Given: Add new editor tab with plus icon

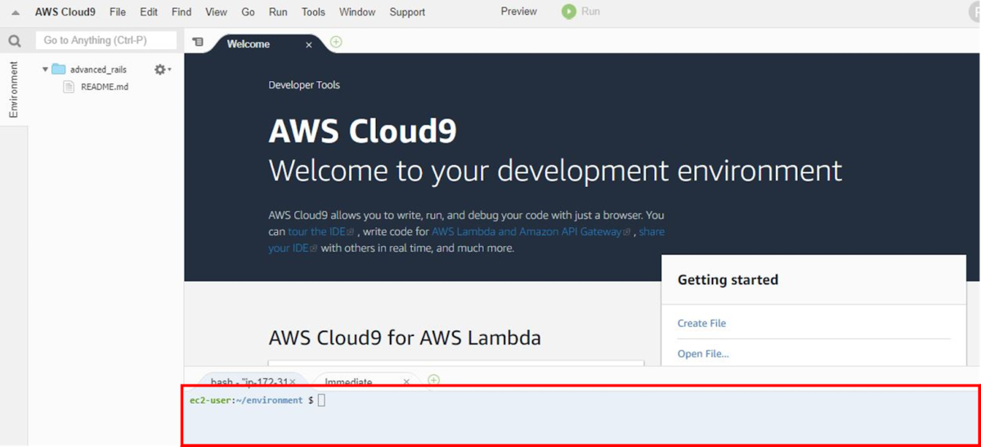Looking at the screenshot, I should pyautogui.click(x=336, y=42).
